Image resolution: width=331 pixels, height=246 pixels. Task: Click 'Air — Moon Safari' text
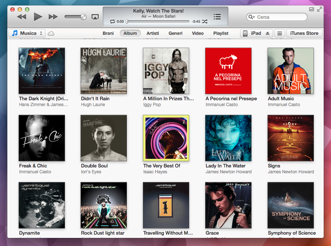click(x=158, y=16)
